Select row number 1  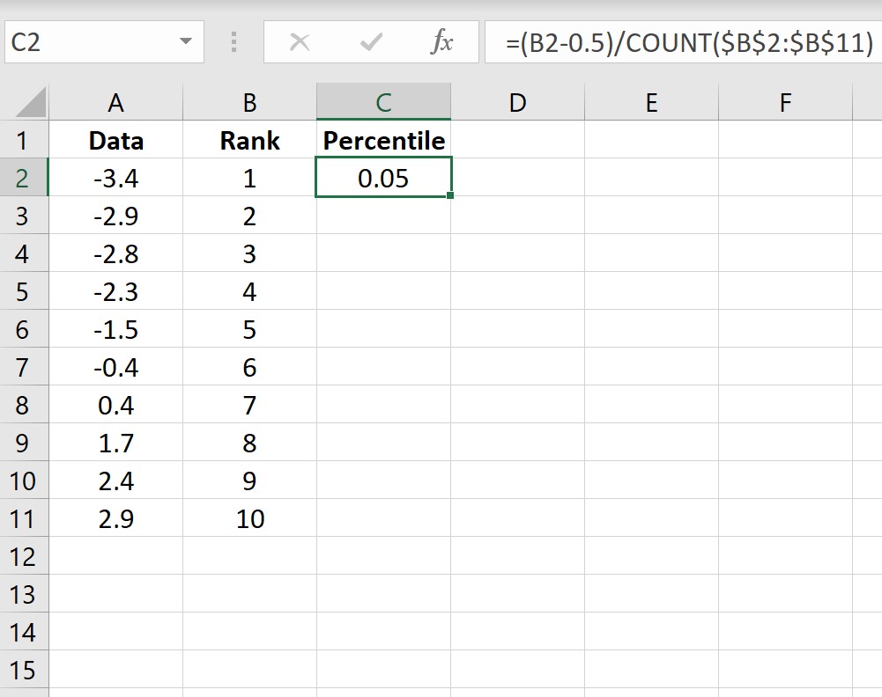(25, 140)
